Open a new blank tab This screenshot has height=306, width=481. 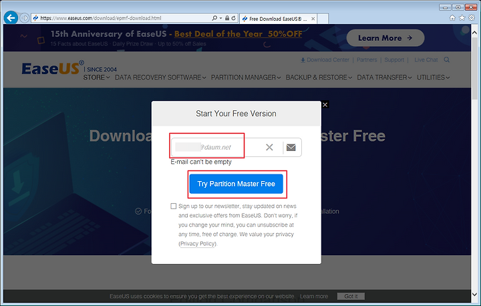pyautogui.click(x=323, y=19)
